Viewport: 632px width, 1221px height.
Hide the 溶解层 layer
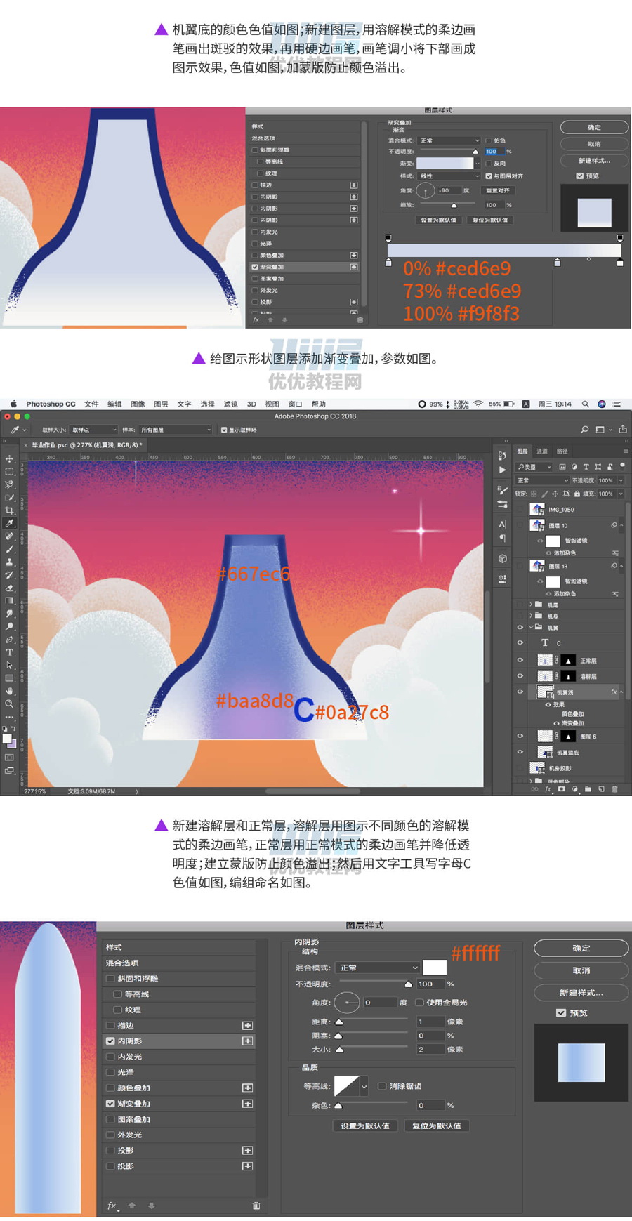520,675
